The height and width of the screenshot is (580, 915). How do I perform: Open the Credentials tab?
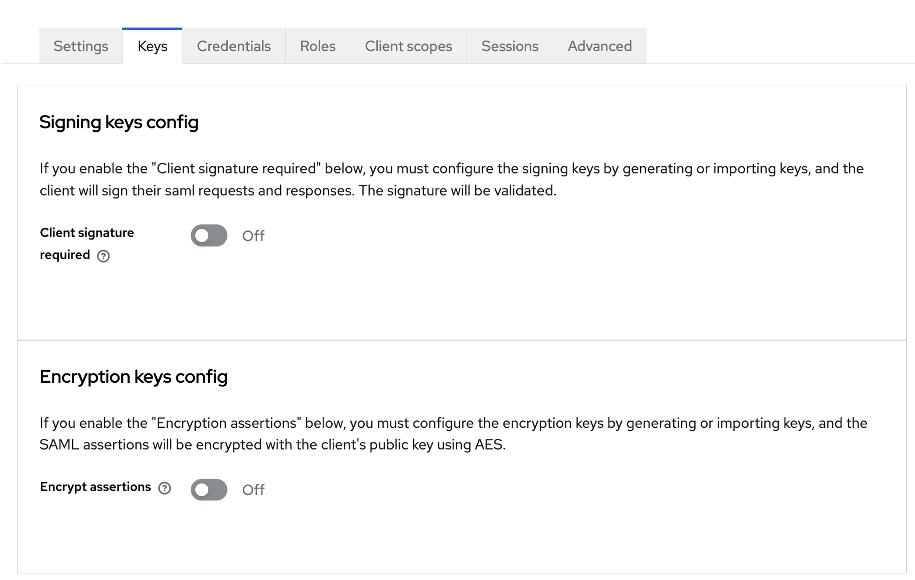(x=233, y=46)
